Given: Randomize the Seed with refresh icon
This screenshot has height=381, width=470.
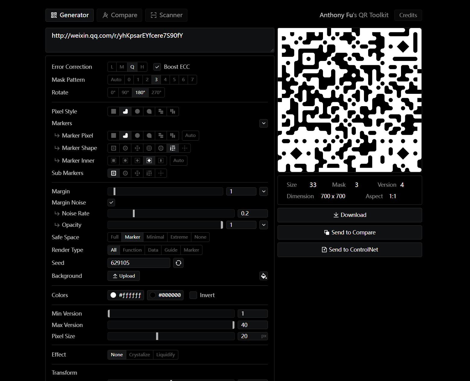Looking at the screenshot, I should pyautogui.click(x=178, y=263).
